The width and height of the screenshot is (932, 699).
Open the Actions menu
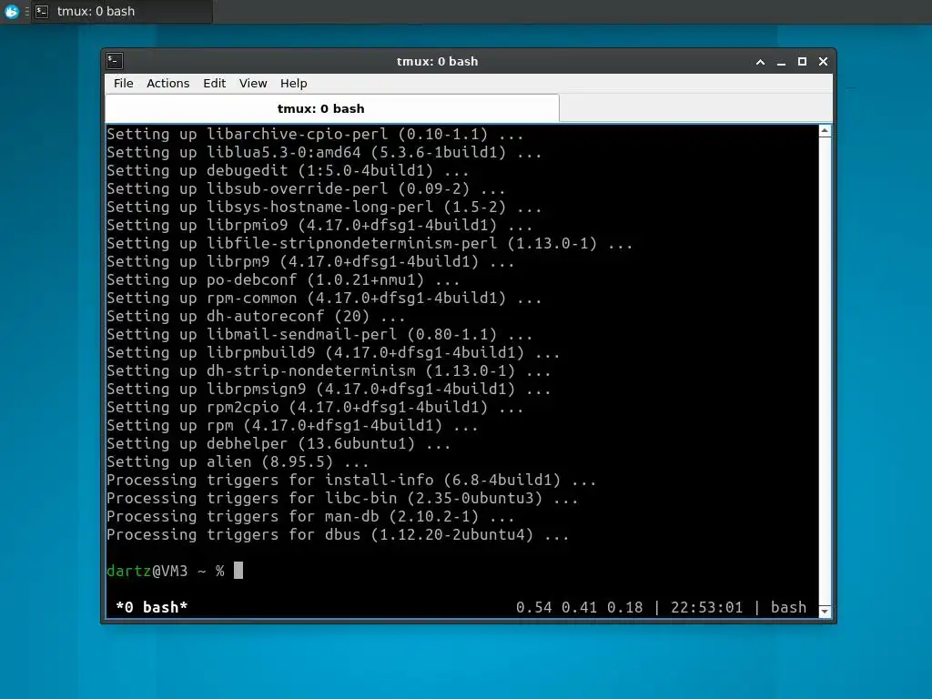pyautogui.click(x=167, y=83)
